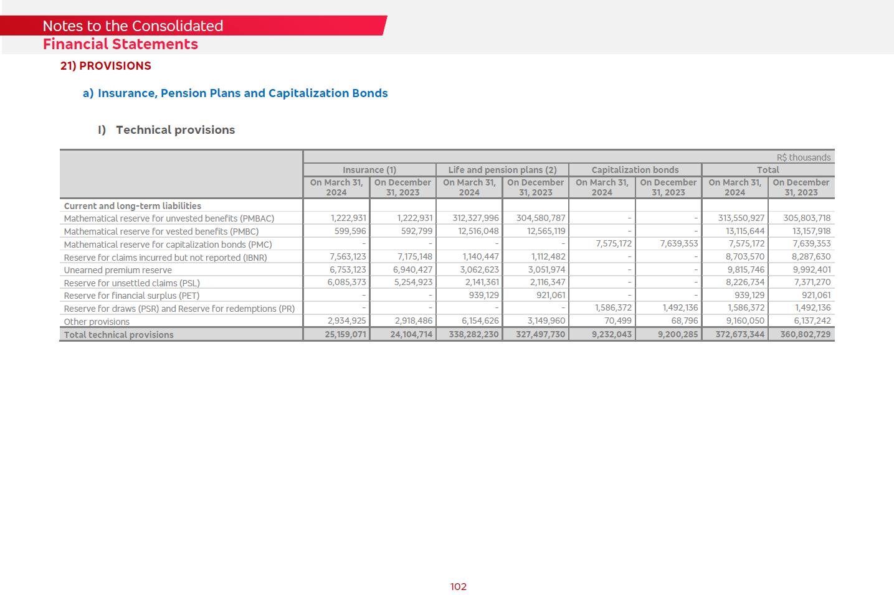Select the "Insurance (1)" column group header
The width and height of the screenshot is (894, 595).
[x=369, y=170]
